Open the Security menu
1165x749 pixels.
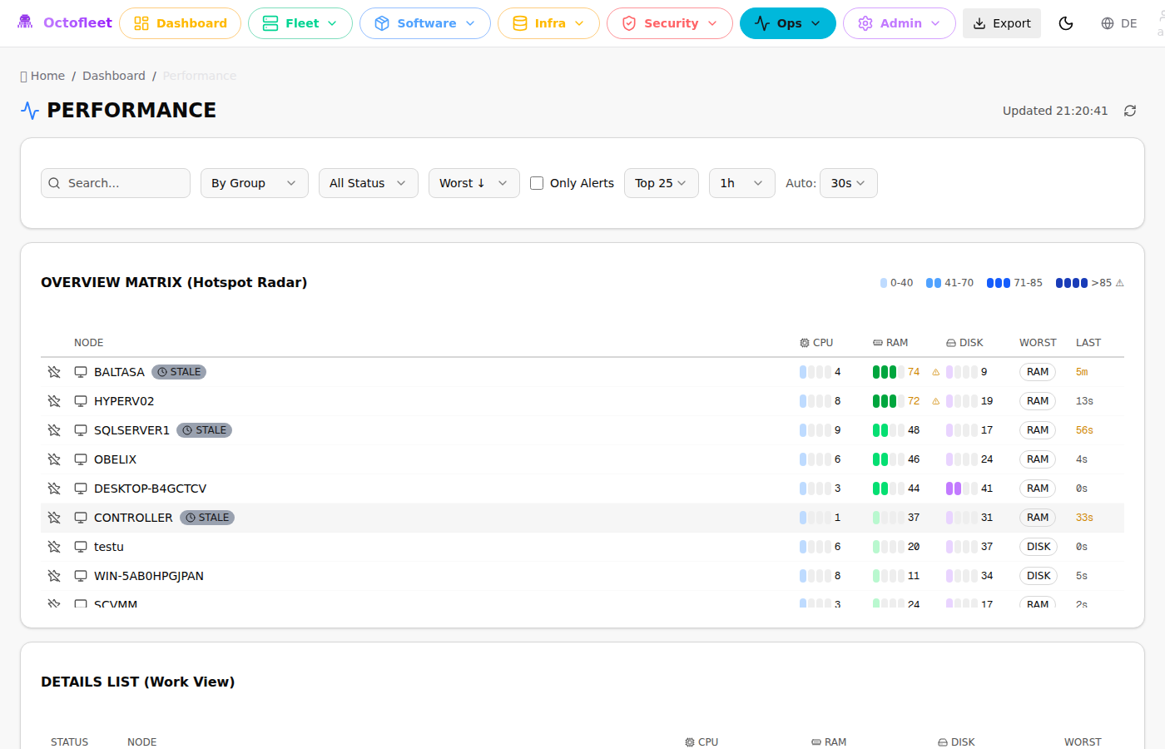click(x=669, y=23)
